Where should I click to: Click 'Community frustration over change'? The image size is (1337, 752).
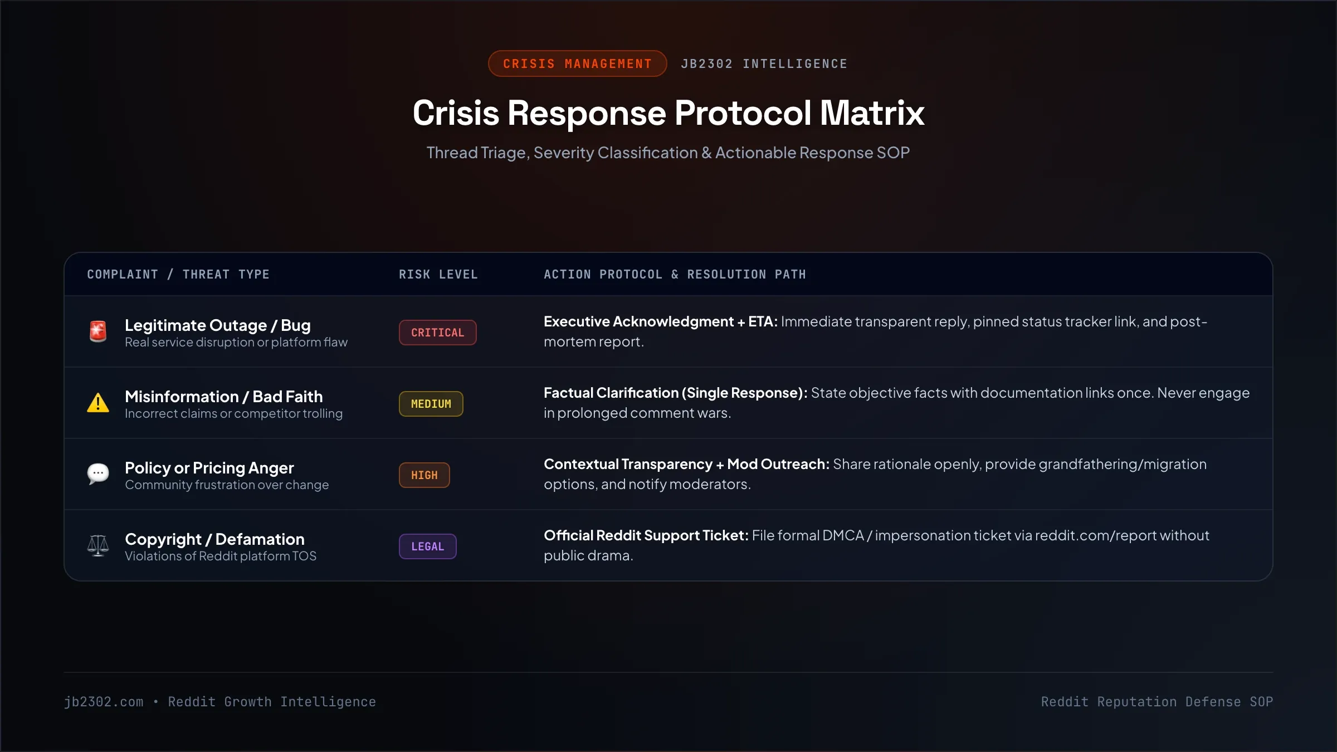coord(227,485)
